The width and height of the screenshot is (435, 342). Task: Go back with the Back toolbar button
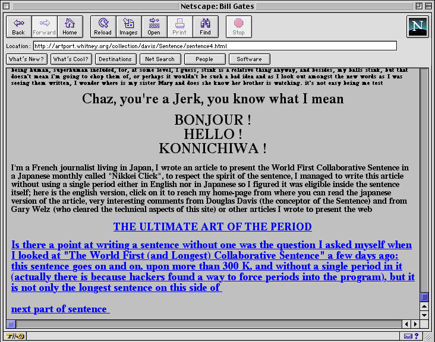point(18,27)
